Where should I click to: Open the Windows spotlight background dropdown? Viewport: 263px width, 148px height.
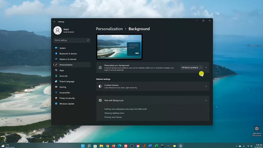pyautogui.click(x=192, y=68)
